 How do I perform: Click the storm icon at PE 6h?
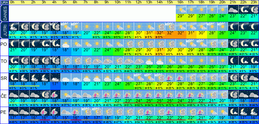click(x=76, y=111)
